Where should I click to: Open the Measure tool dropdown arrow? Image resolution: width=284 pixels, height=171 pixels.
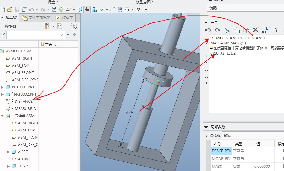107,9
